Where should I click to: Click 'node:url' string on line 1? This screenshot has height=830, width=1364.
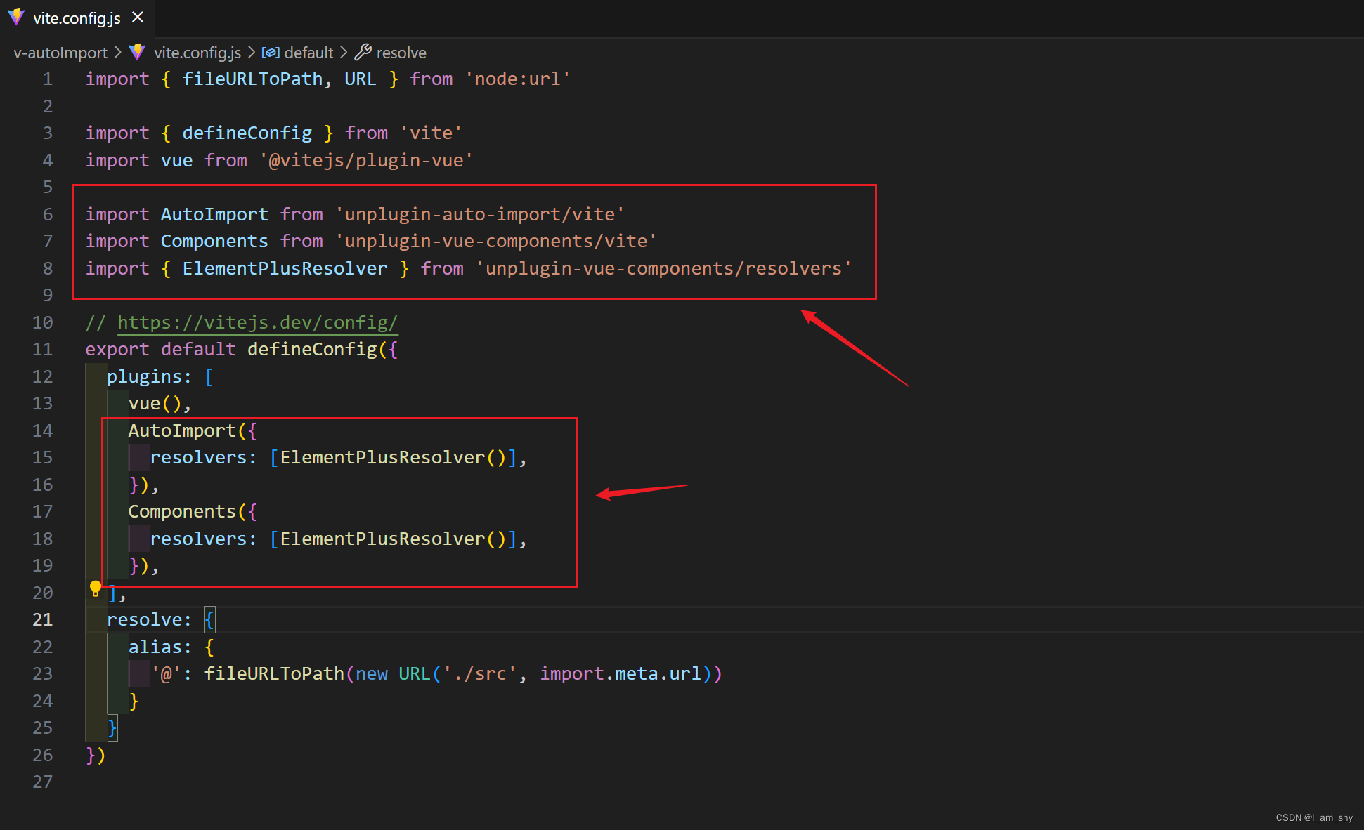[518, 79]
